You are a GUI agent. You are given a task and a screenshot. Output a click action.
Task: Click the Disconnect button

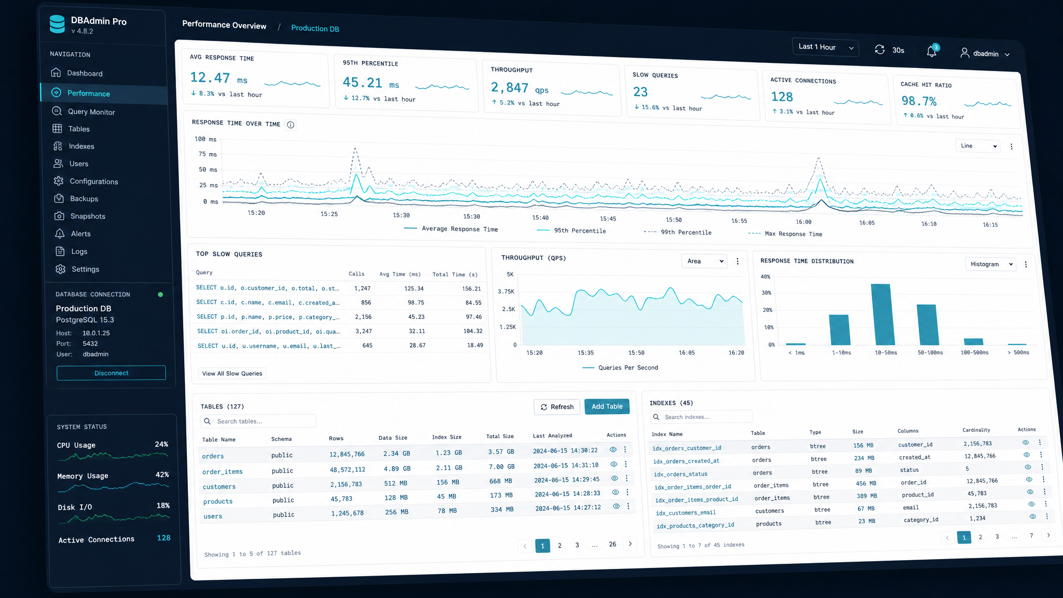[x=111, y=373]
